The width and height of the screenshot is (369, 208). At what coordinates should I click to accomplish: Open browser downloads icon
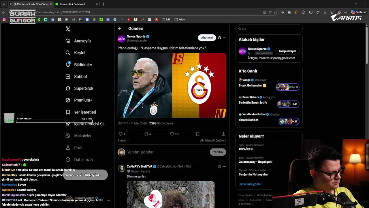(x=325, y=12)
